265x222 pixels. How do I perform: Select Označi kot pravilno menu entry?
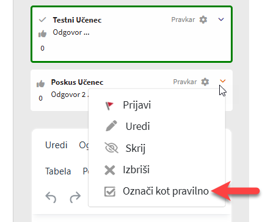165,191
